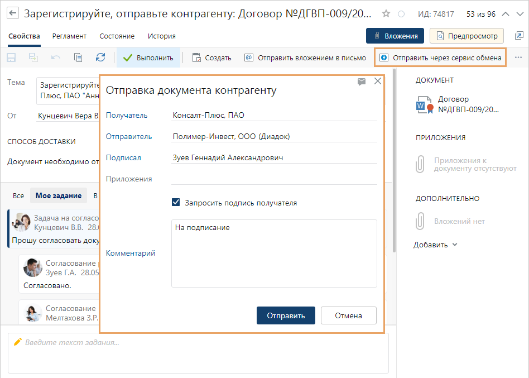
Task: Click the refresh icon in the toolbar
Action: 100,58
